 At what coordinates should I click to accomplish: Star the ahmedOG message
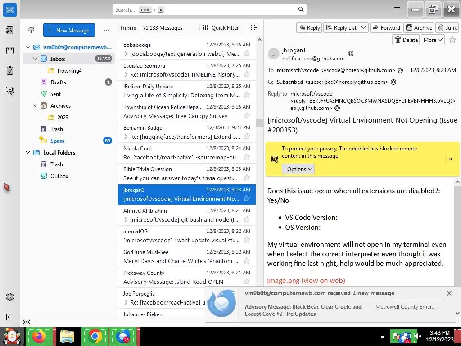[x=247, y=240]
